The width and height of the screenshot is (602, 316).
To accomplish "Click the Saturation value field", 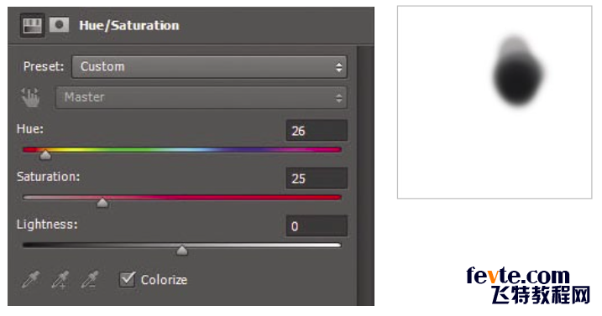I will pyautogui.click(x=317, y=178).
